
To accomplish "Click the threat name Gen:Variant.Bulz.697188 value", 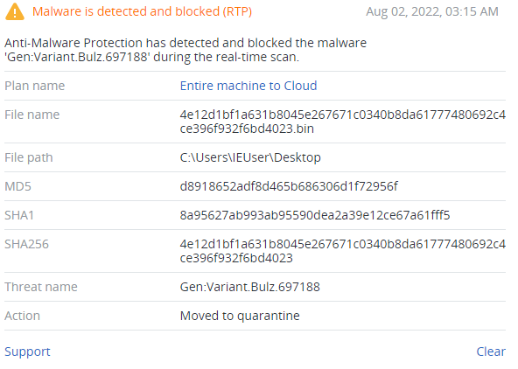I will 249,287.
